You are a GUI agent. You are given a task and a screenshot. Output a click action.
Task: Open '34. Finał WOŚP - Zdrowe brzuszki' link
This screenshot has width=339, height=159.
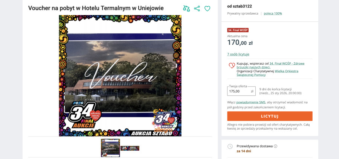287,65
